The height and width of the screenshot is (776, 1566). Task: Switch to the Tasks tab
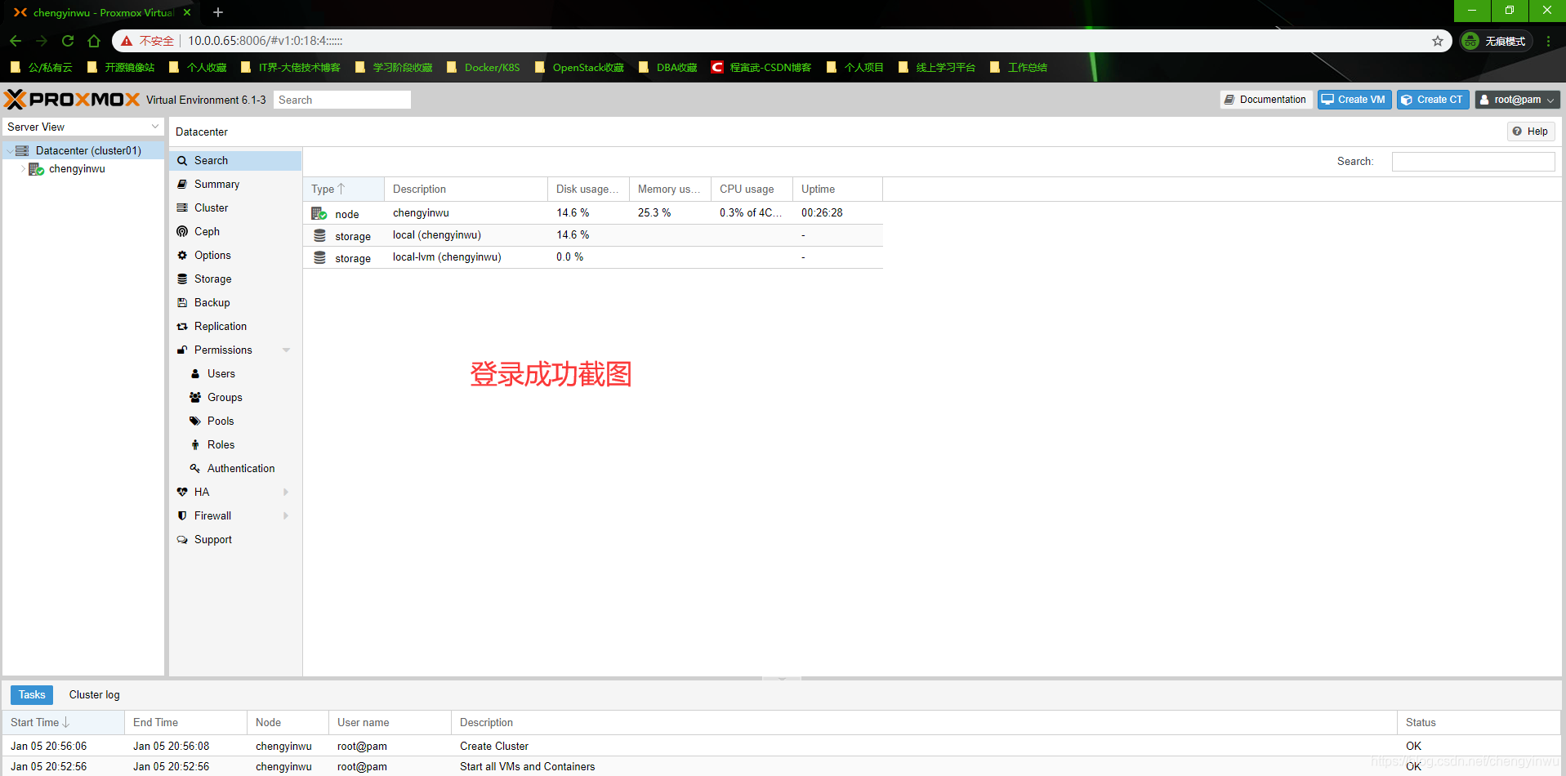click(x=32, y=695)
